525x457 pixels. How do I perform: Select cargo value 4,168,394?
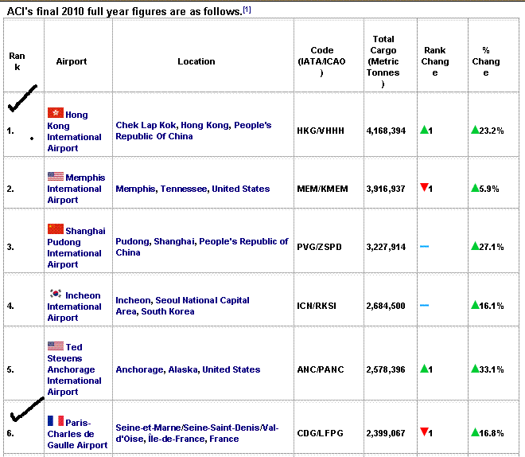[x=386, y=131]
